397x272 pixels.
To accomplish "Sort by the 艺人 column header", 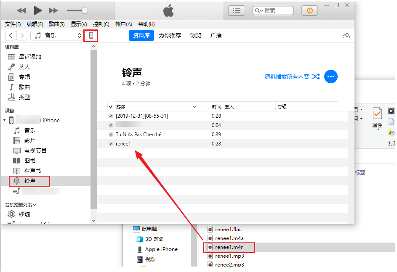I will pyautogui.click(x=249, y=107).
